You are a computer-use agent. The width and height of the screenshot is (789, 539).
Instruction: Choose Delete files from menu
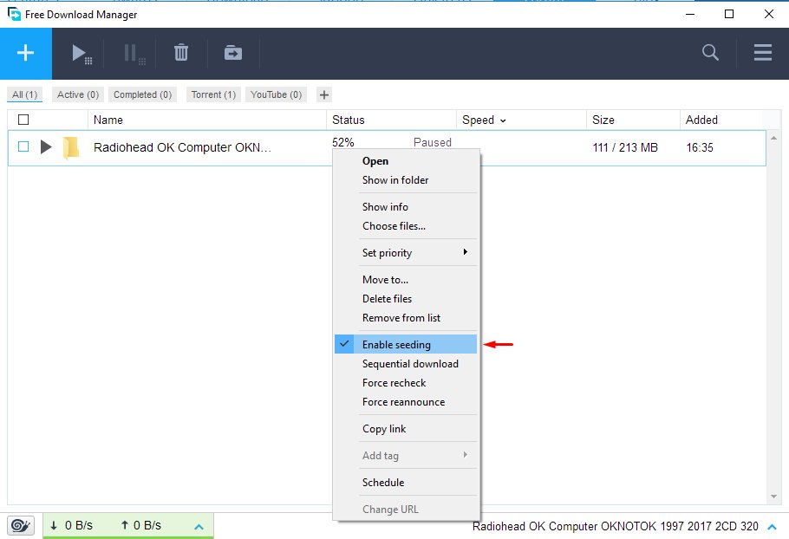406,299
